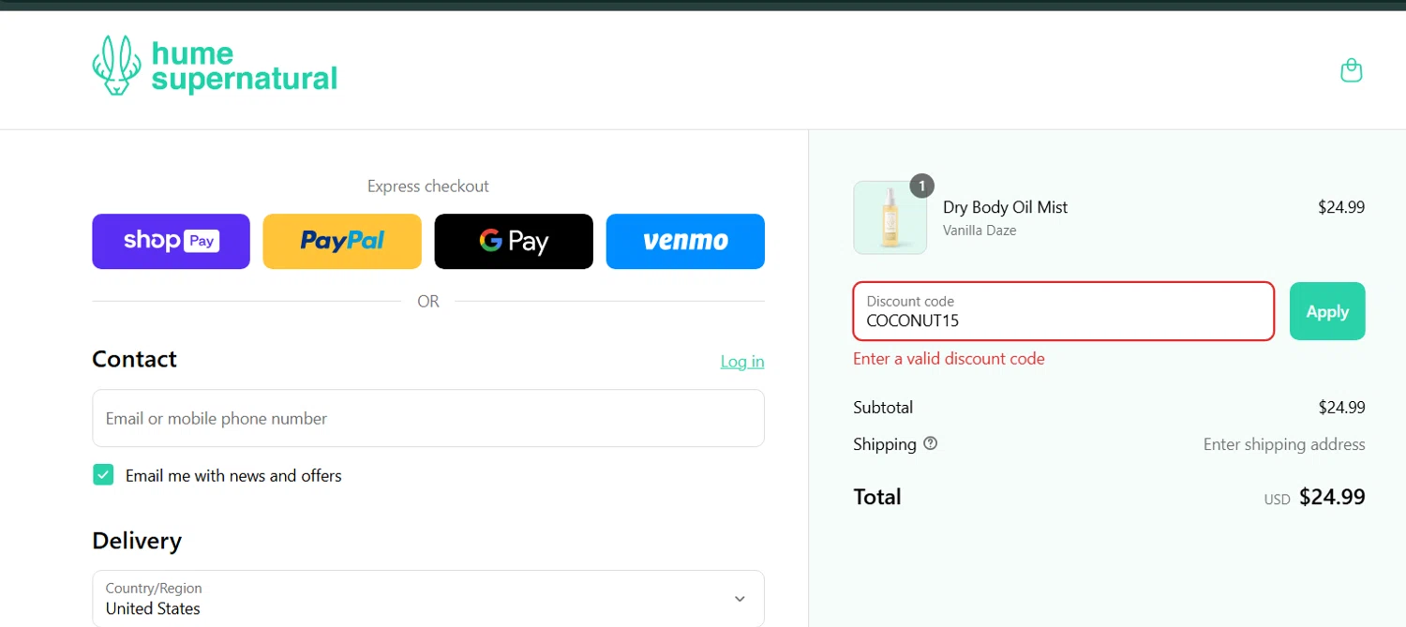Image resolution: width=1406 pixels, height=627 pixels.
Task: Open the shopping bag cart icon
Action: coord(1351,70)
